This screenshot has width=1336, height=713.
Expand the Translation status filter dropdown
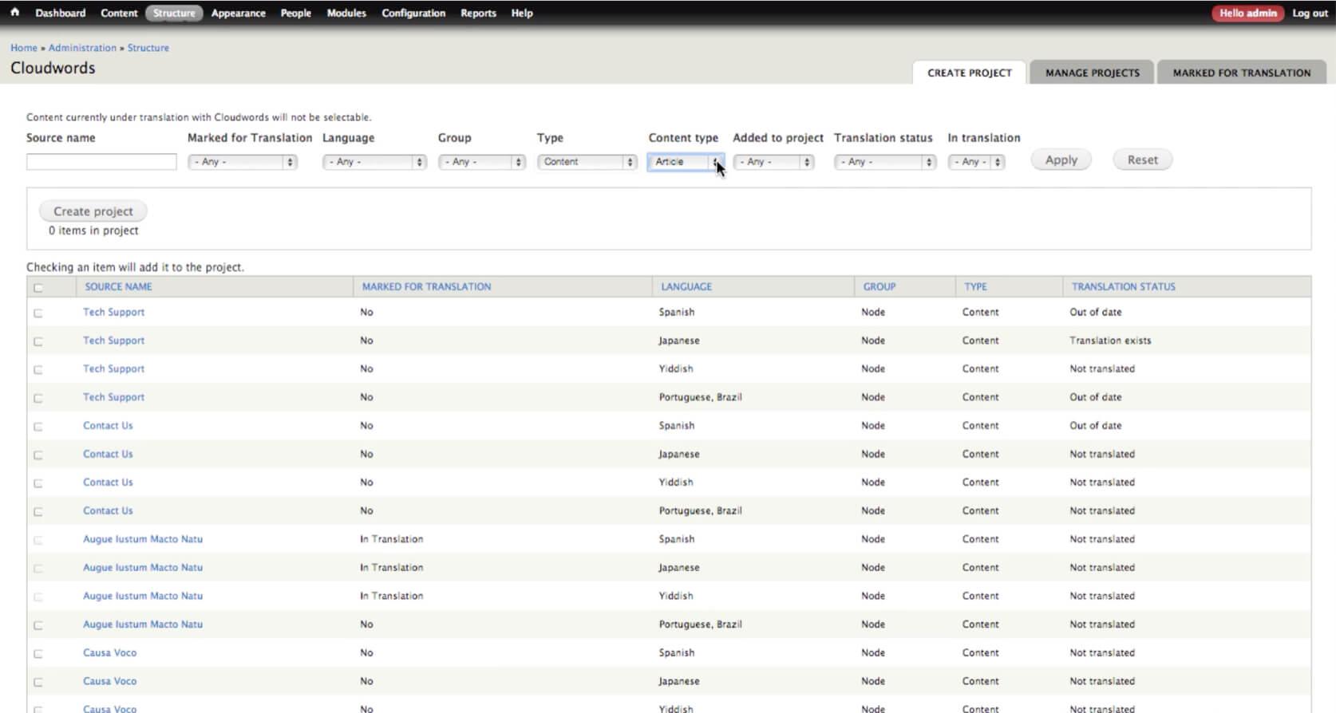pyautogui.click(x=884, y=162)
